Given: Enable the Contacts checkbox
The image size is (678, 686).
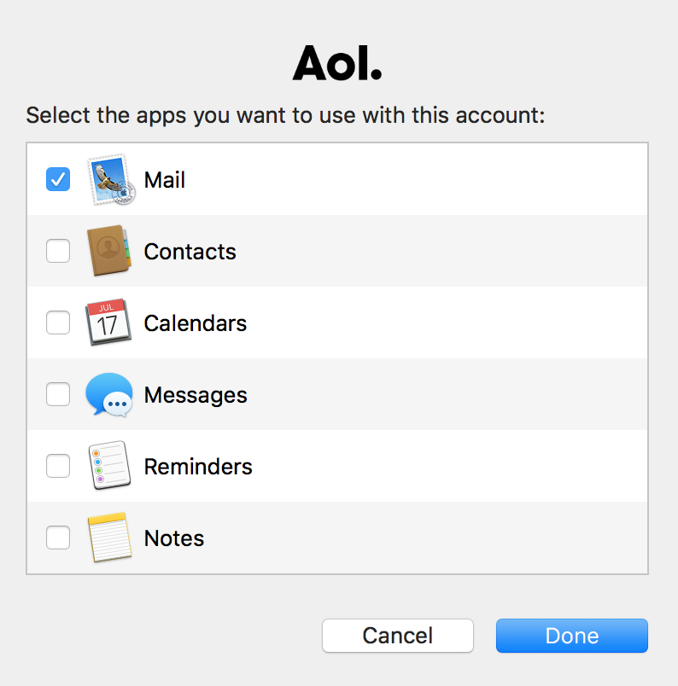Looking at the screenshot, I should 58,252.
